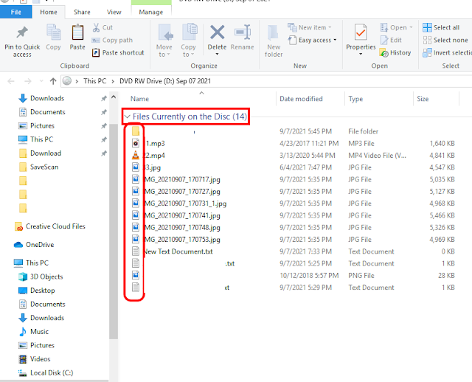Click Select all in the ribbon
Viewport: 472px width, 382px height.
click(x=441, y=27)
